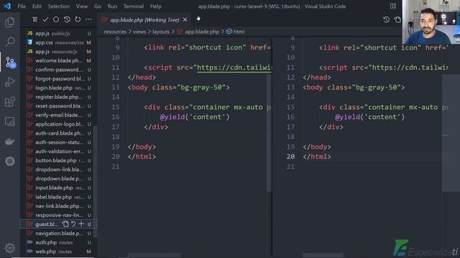Click the open file icon on guest.bl row
Screen dimensions: 460x258
click(65, 224)
